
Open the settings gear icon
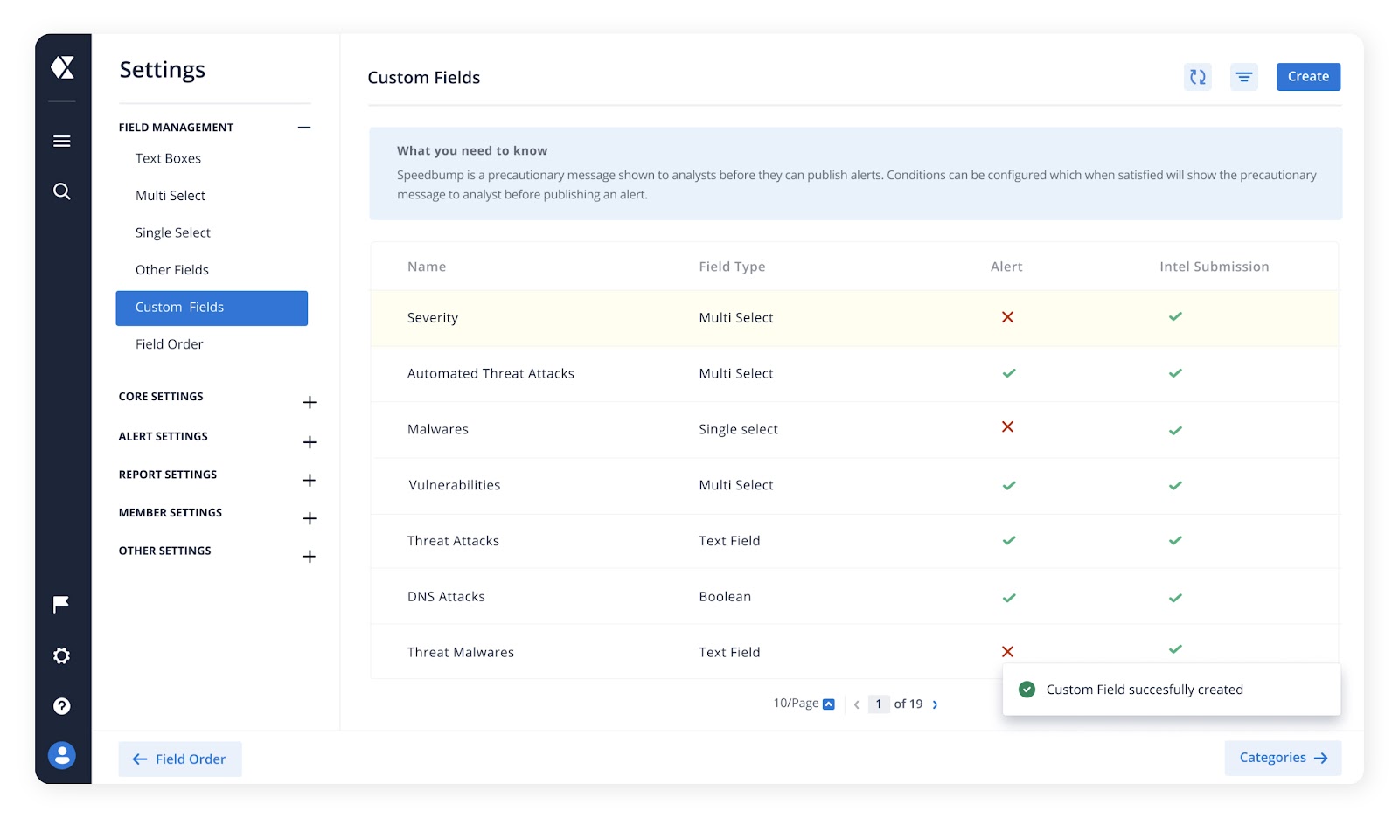(61, 655)
